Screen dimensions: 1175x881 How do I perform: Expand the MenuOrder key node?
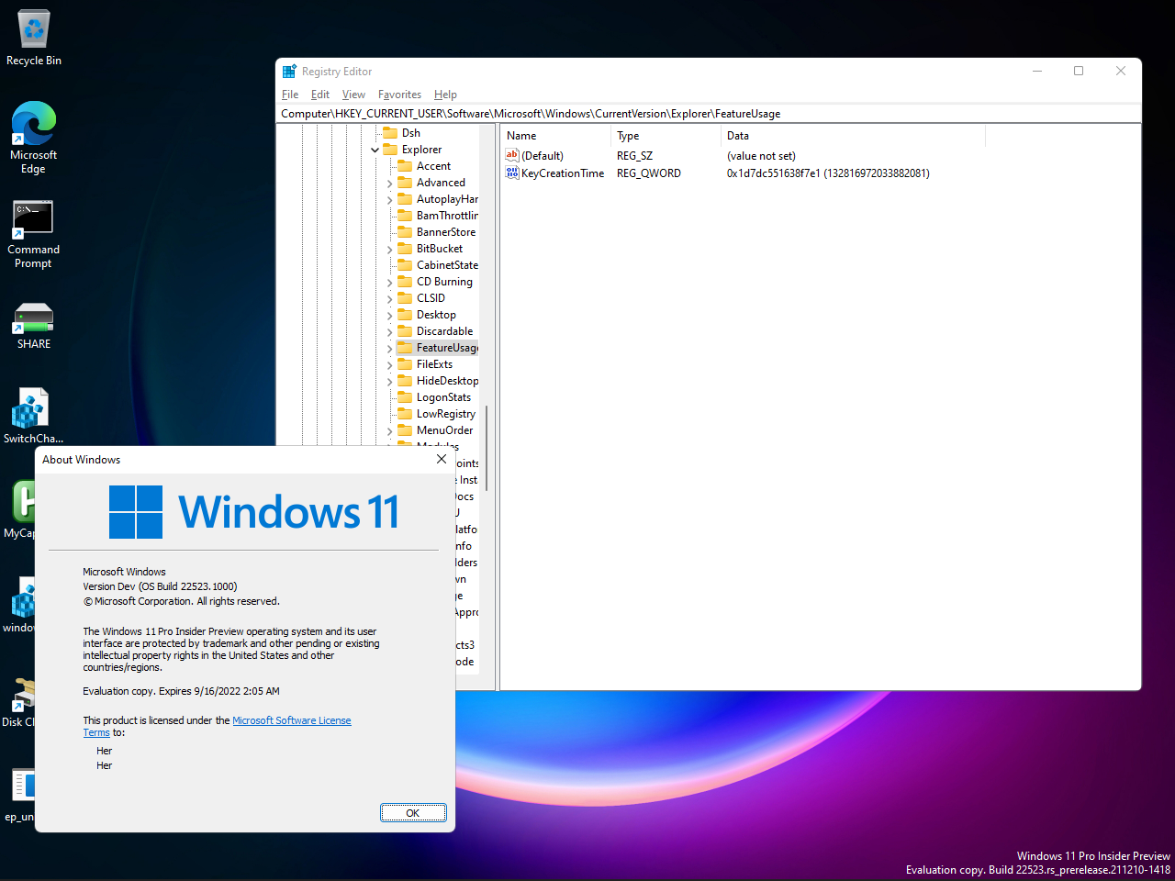[389, 431]
